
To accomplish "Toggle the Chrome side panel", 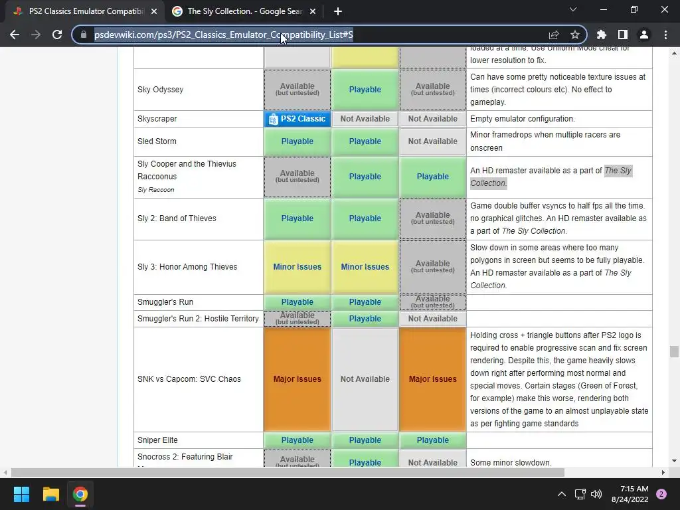I will pos(623,35).
